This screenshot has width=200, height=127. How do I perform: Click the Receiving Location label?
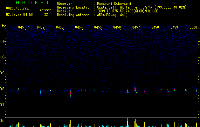pyautogui.click(x=74, y=7)
